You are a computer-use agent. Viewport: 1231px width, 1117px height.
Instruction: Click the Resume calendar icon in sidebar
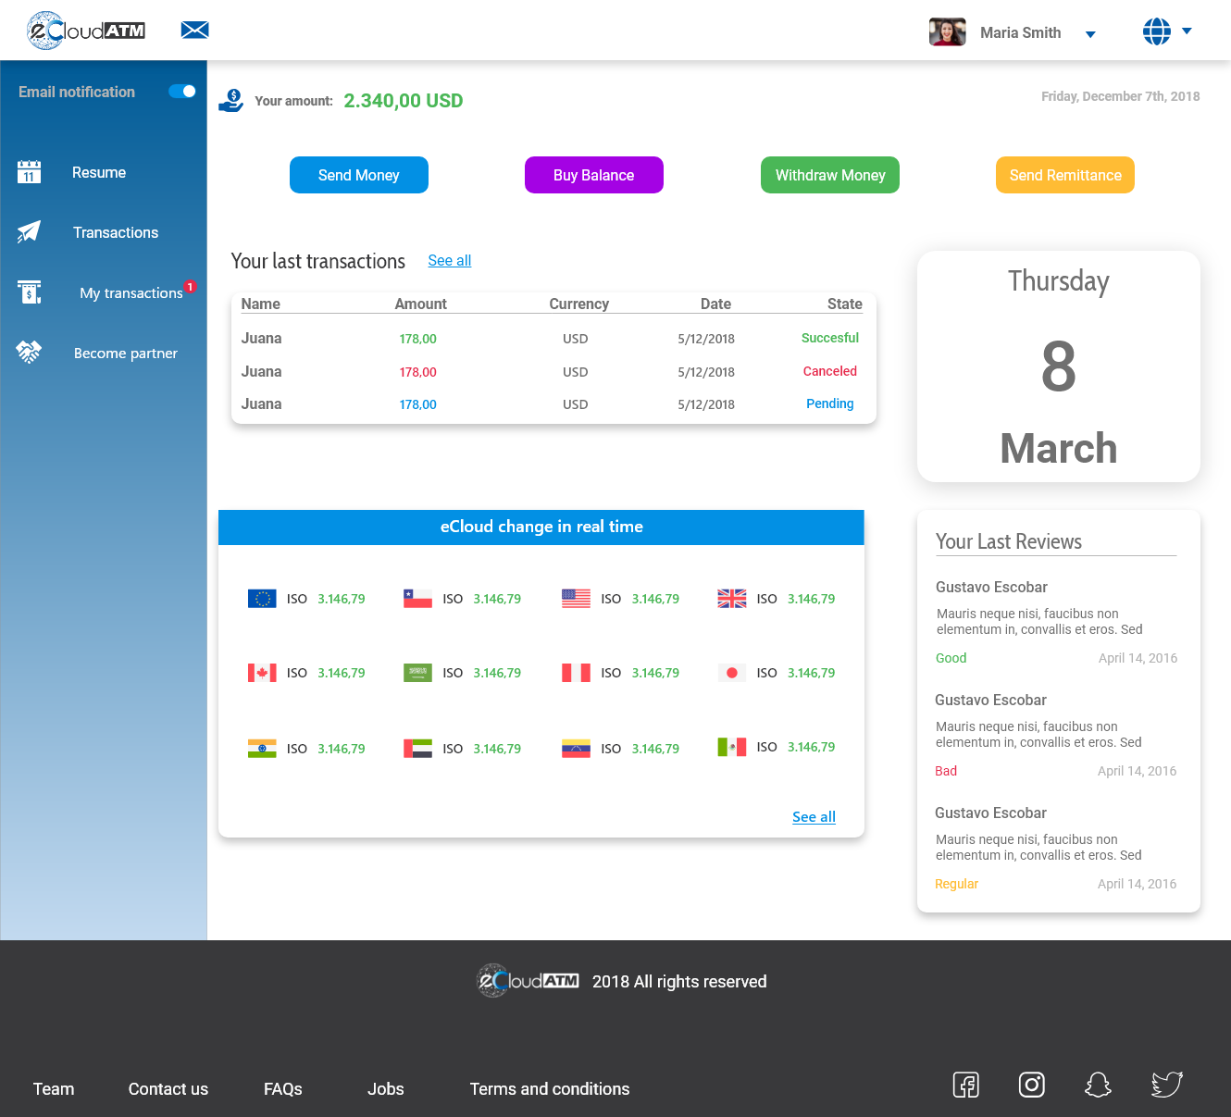click(x=29, y=172)
